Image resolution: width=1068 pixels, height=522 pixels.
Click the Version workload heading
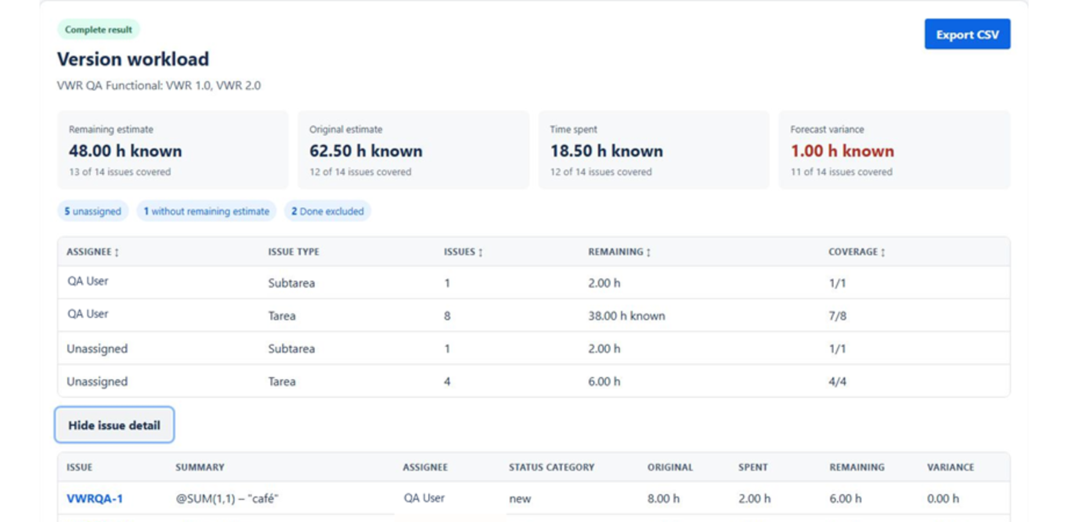pyautogui.click(x=133, y=59)
